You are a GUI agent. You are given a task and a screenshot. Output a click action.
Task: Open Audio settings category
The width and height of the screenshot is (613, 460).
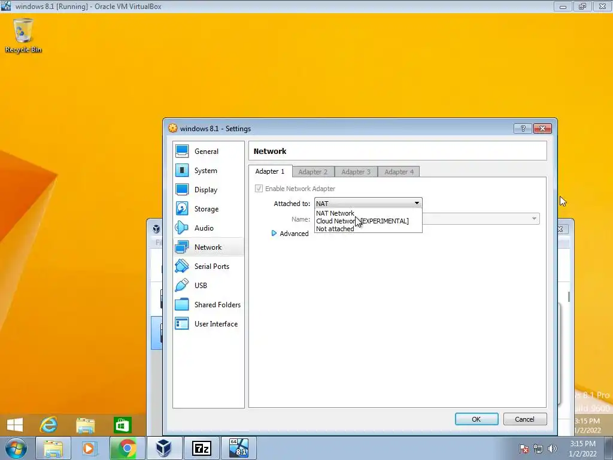pos(208,228)
